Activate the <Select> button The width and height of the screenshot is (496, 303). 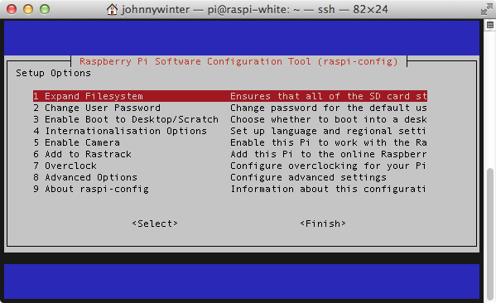155,224
